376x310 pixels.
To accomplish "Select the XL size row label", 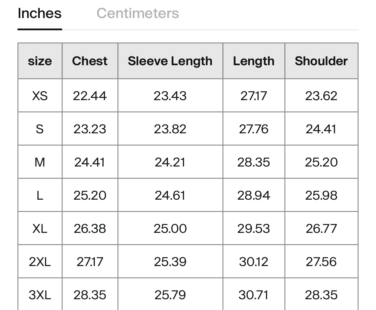I will pos(40,228).
